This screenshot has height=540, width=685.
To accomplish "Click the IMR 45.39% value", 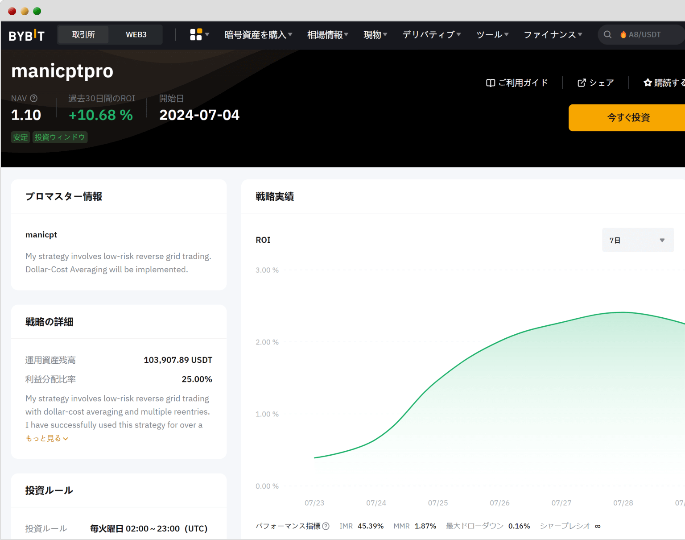I will (370, 526).
